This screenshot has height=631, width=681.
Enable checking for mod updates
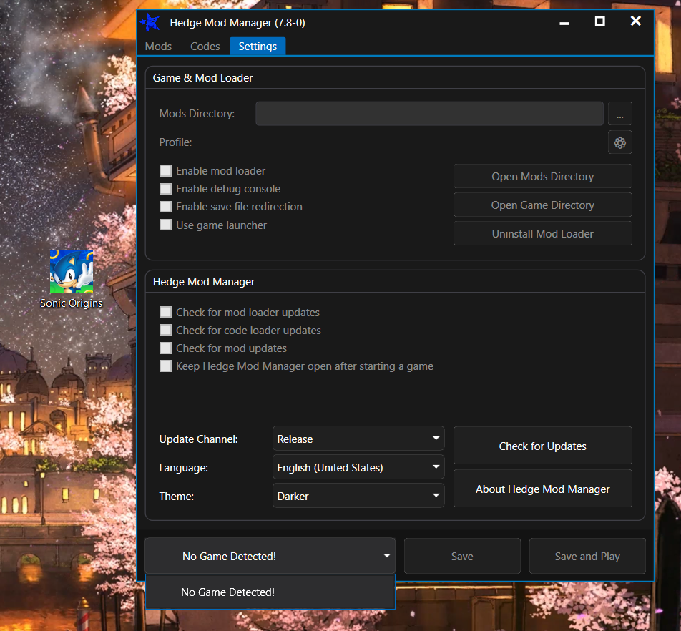pyautogui.click(x=165, y=348)
